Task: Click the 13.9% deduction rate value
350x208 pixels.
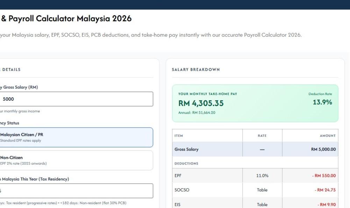Action: click(x=322, y=102)
